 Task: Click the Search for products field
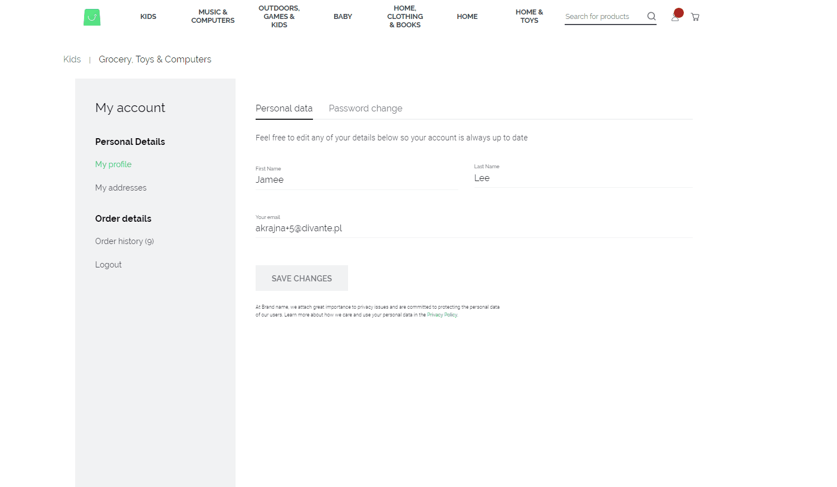pos(601,17)
